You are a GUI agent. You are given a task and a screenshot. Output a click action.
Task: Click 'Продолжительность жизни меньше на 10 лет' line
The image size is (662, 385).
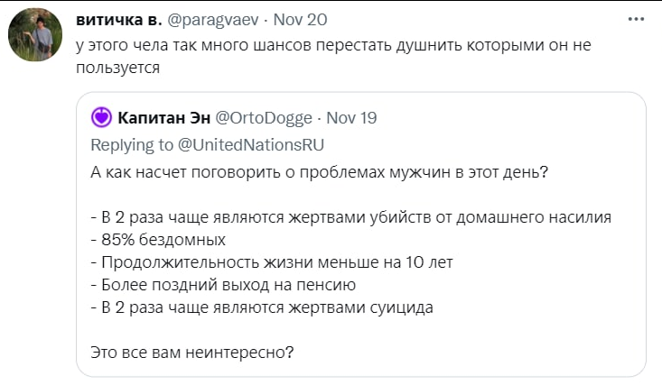[272, 262]
